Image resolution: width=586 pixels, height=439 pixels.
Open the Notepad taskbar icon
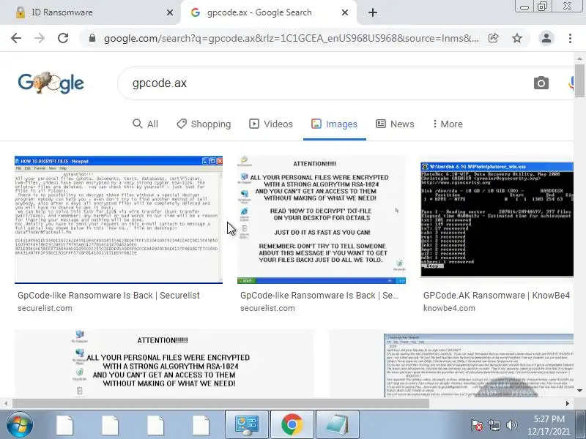(338, 425)
